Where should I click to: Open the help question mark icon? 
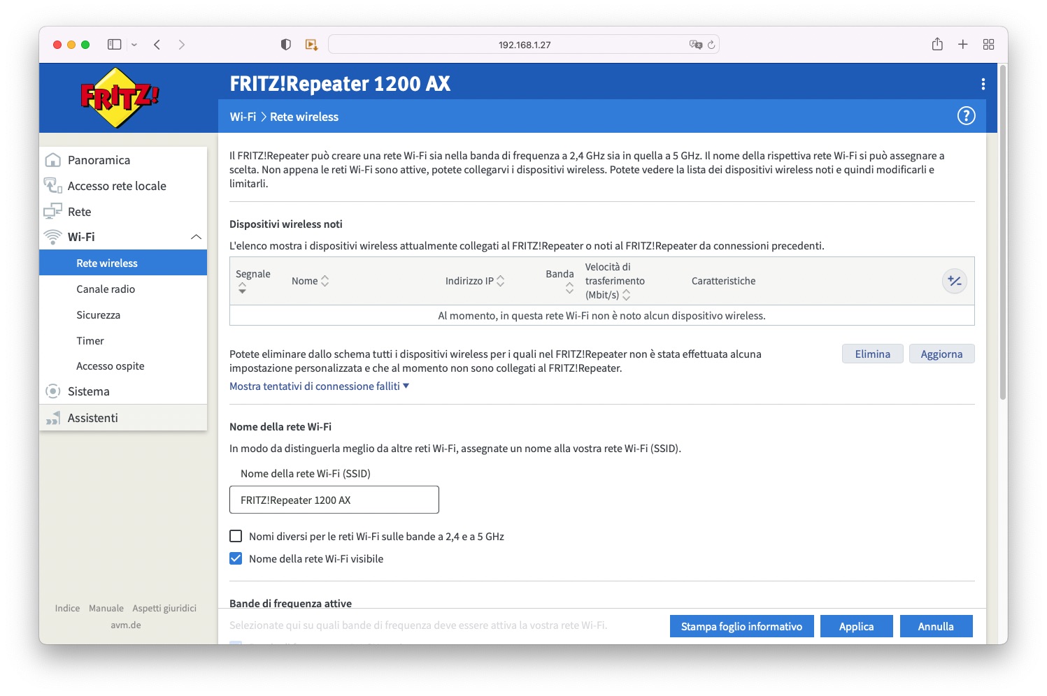click(966, 116)
